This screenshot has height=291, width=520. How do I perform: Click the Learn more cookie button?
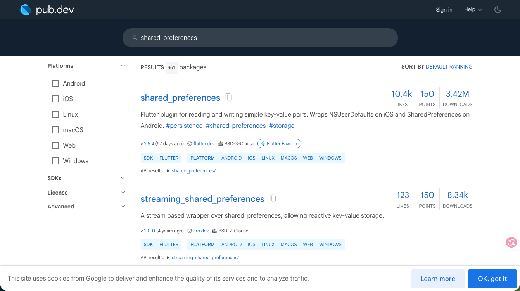[438, 279]
